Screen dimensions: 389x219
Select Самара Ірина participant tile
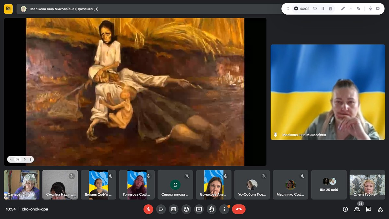pyautogui.click(x=22, y=185)
